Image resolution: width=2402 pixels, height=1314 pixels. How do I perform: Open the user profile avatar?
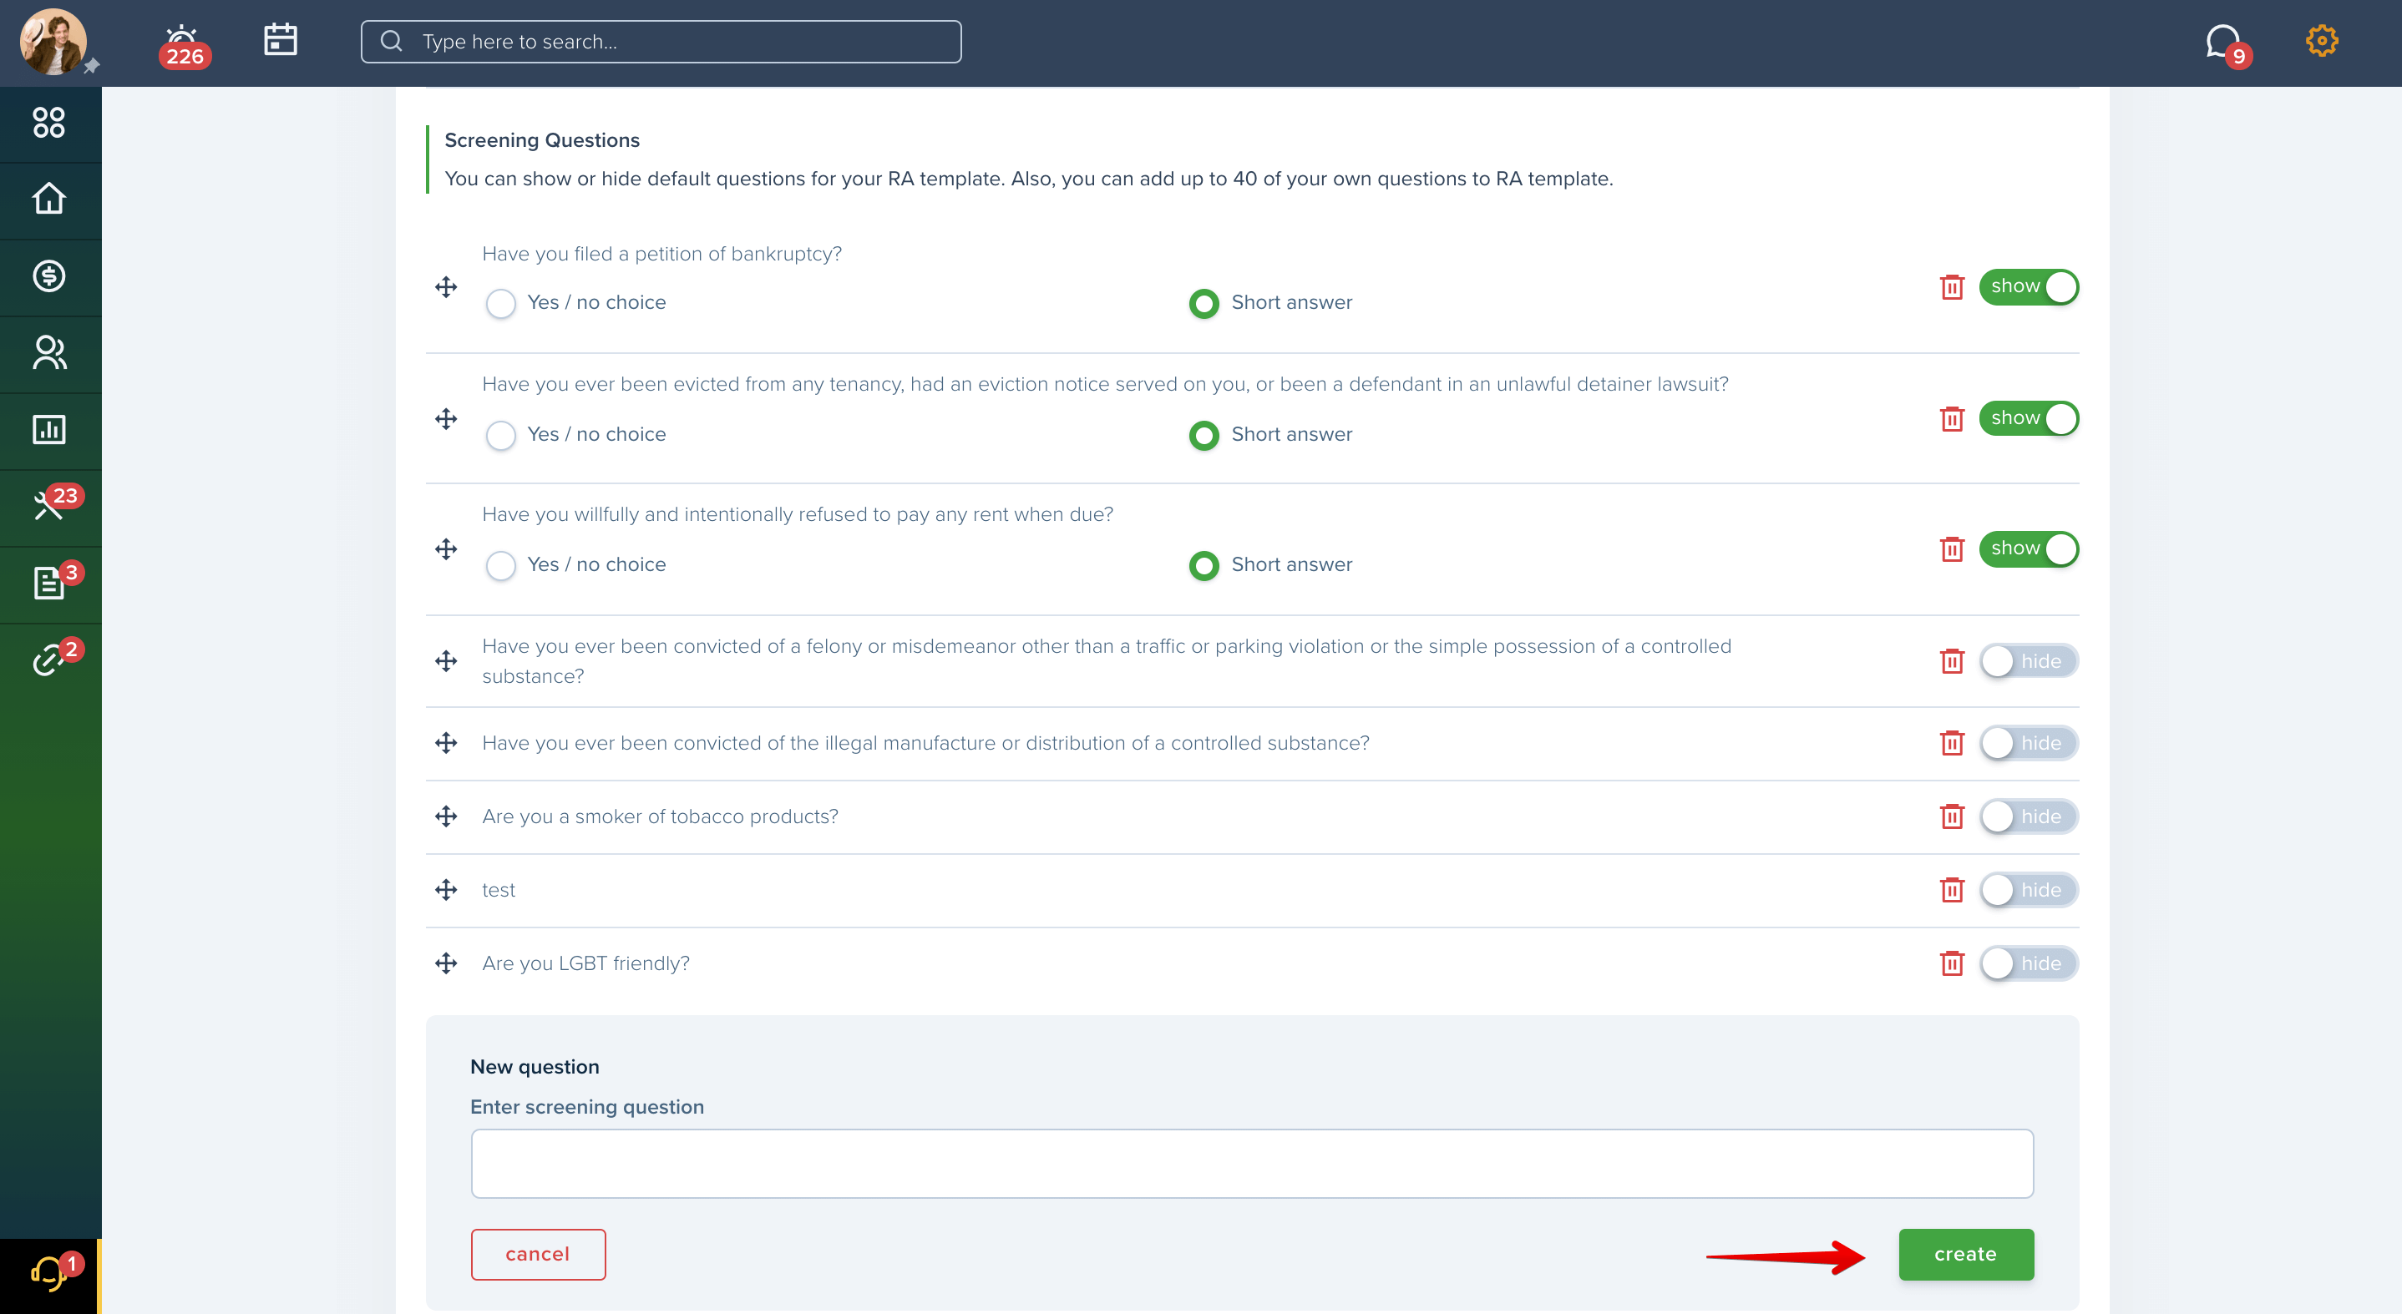click(53, 42)
